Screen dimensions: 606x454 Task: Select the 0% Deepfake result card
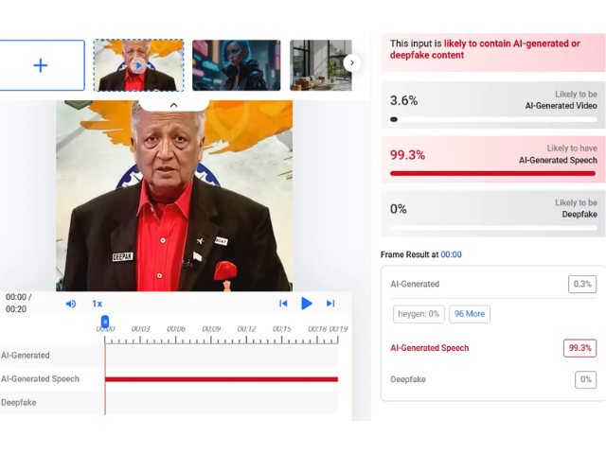[x=493, y=213]
